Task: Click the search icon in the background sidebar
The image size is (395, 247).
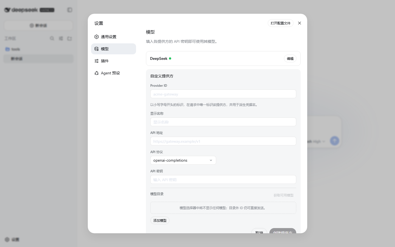Action: [52, 38]
